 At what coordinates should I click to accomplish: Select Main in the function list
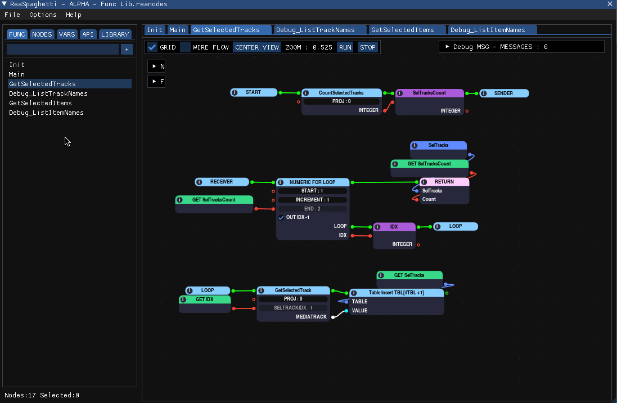[70, 74]
